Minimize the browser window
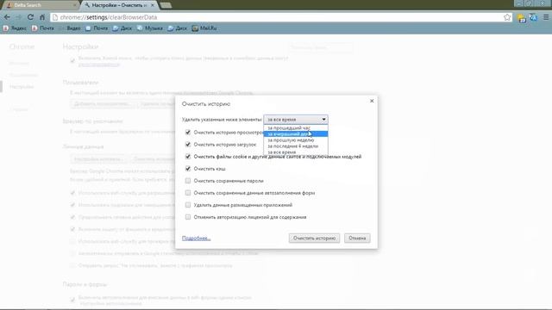552x310 pixels. pyautogui.click(x=518, y=3)
